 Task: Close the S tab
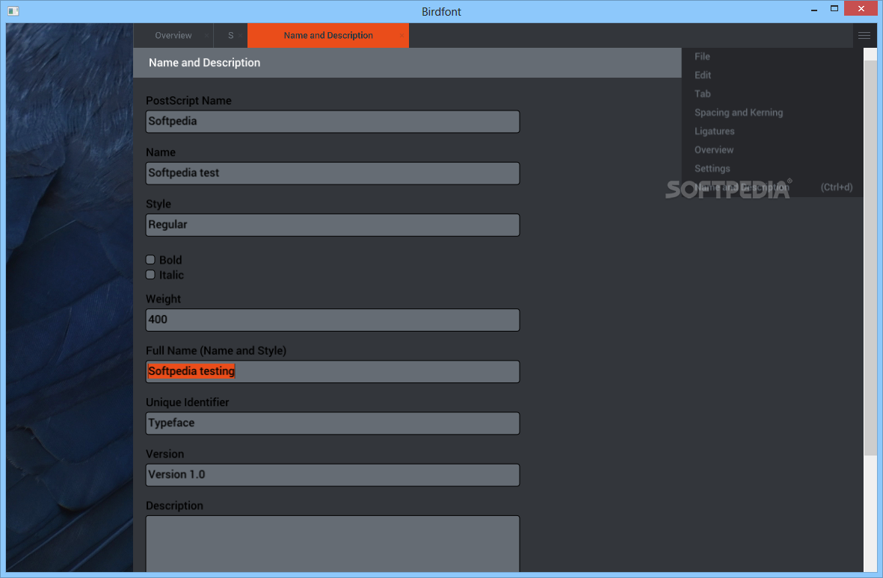[x=241, y=35]
